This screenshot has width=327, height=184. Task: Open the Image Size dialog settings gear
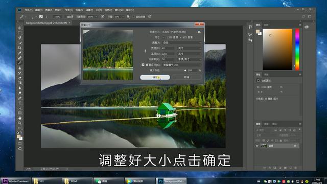click(199, 32)
